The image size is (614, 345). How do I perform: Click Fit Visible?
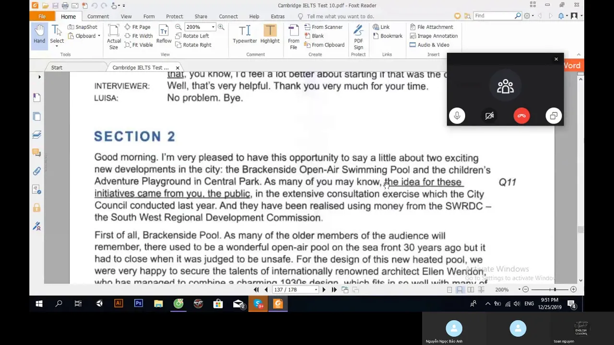click(x=139, y=45)
